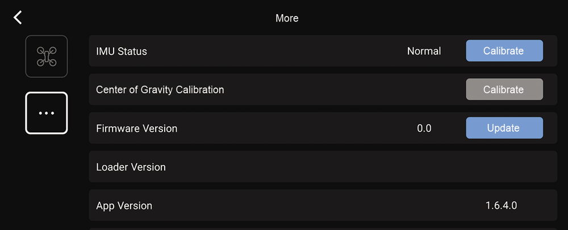Viewport: 568px width, 230px height.
Task: Click the 0.0 firmware version number
Action: (x=424, y=128)
